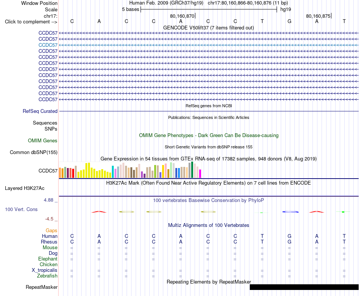Open 'Publications: Sequences in Scientific Articles' title

pyautogui.click(x=209, y=117)
